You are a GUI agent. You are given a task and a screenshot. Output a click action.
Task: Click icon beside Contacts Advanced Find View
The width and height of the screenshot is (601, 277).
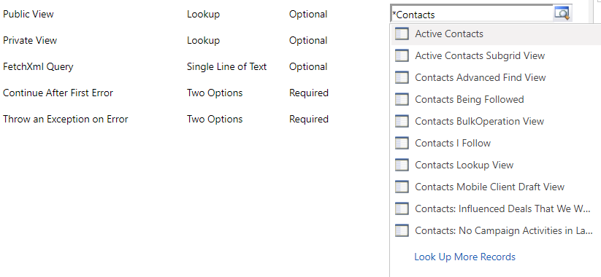tap(402, 77)
